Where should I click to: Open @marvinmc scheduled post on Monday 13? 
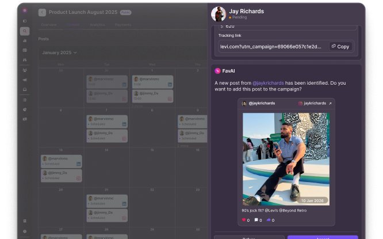pos(62,161)
